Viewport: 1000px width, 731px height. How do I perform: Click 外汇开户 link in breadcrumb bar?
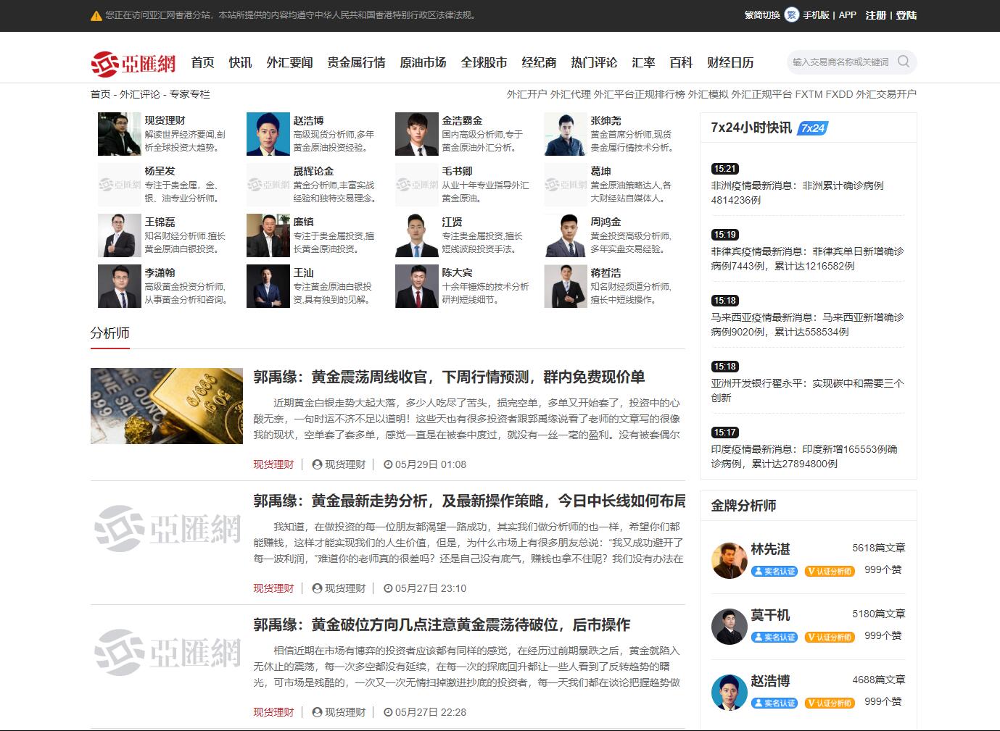[526, 94]
